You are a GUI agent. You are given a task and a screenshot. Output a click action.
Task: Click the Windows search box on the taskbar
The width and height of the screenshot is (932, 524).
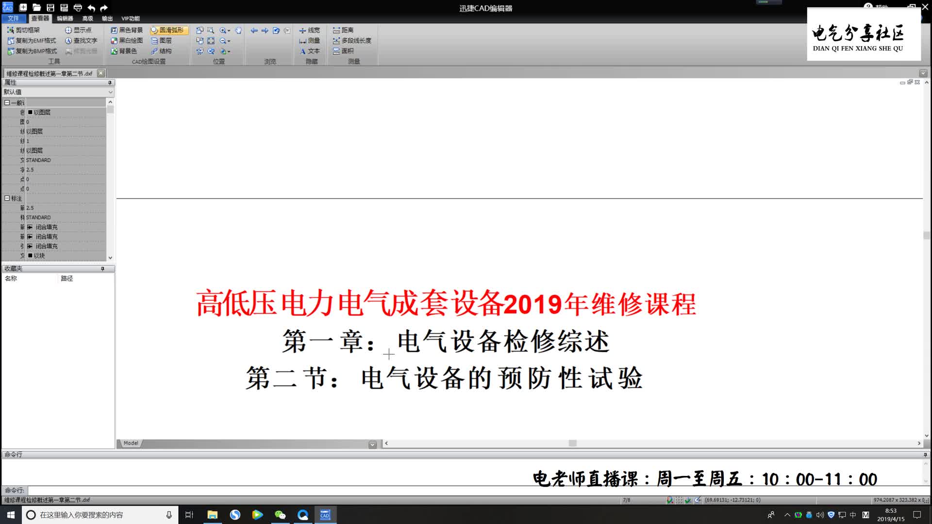click(x=100, y=515)
